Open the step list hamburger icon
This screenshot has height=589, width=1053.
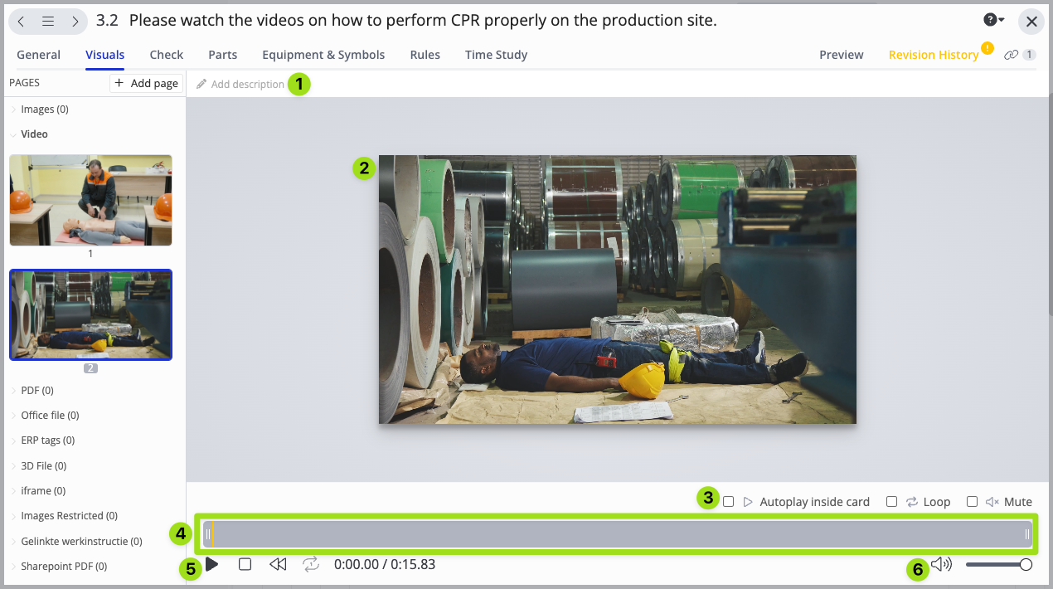click(x=48, y=22)
